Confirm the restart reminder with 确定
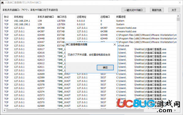This screenshot has width=183, height=115. [105, 67]
